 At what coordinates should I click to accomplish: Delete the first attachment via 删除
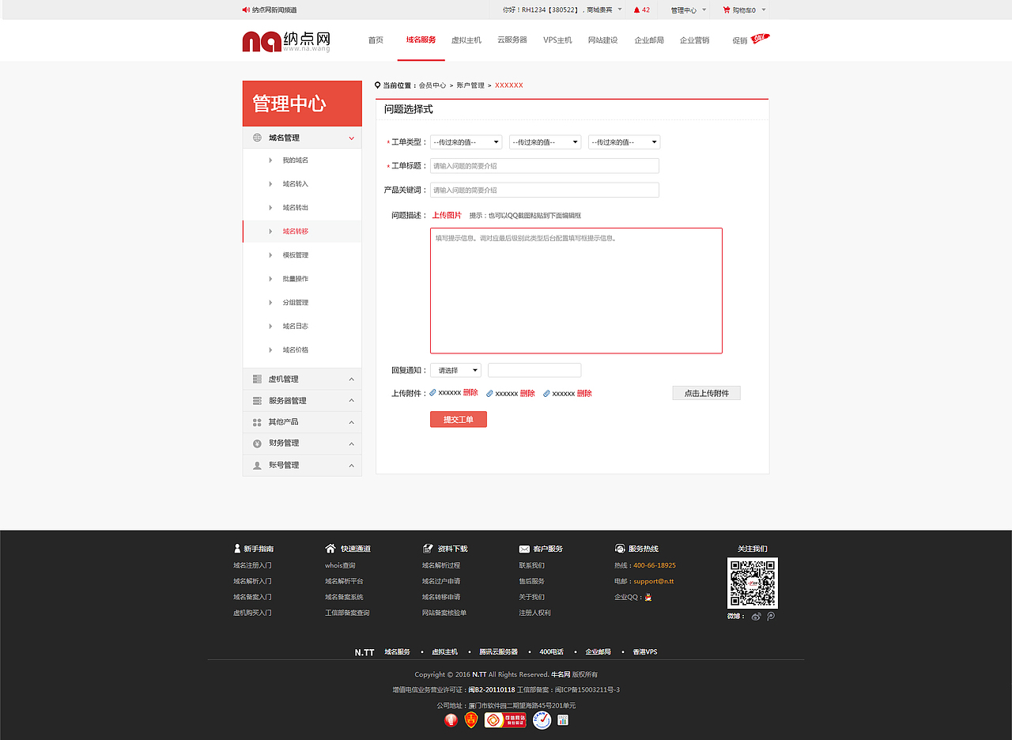[470, 393]
